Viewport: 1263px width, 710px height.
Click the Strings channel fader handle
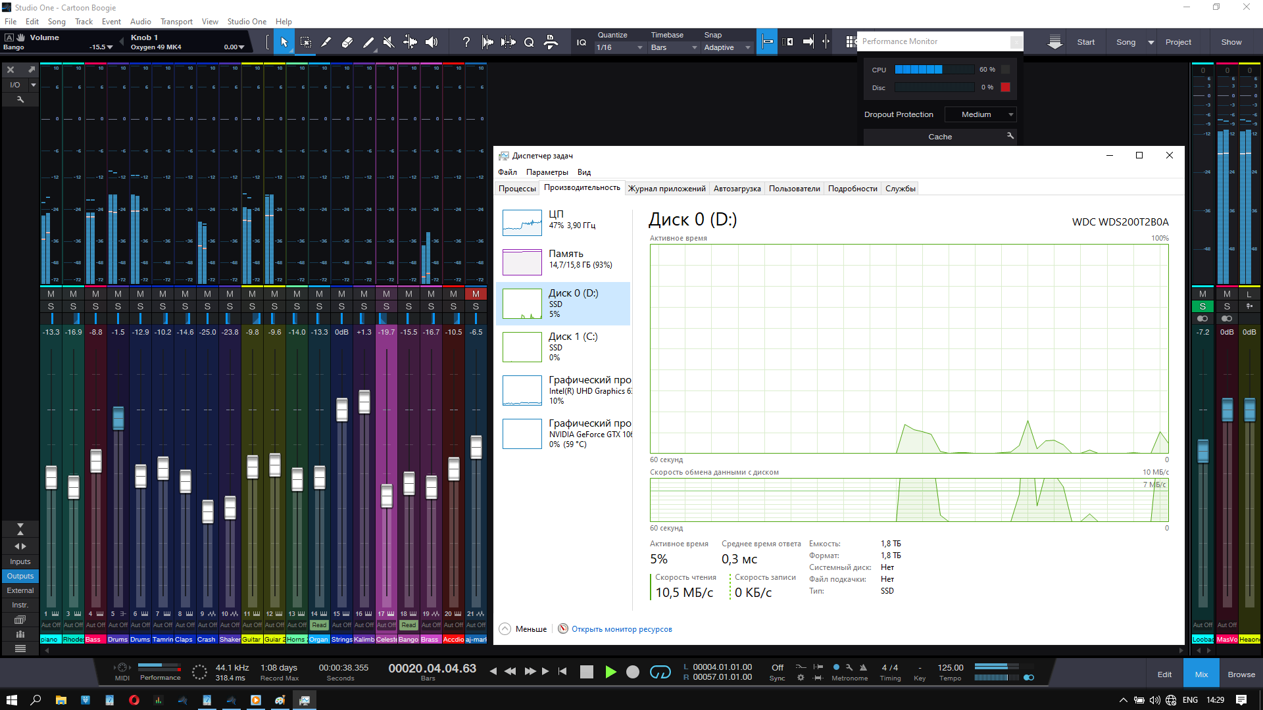click(341, 410)
